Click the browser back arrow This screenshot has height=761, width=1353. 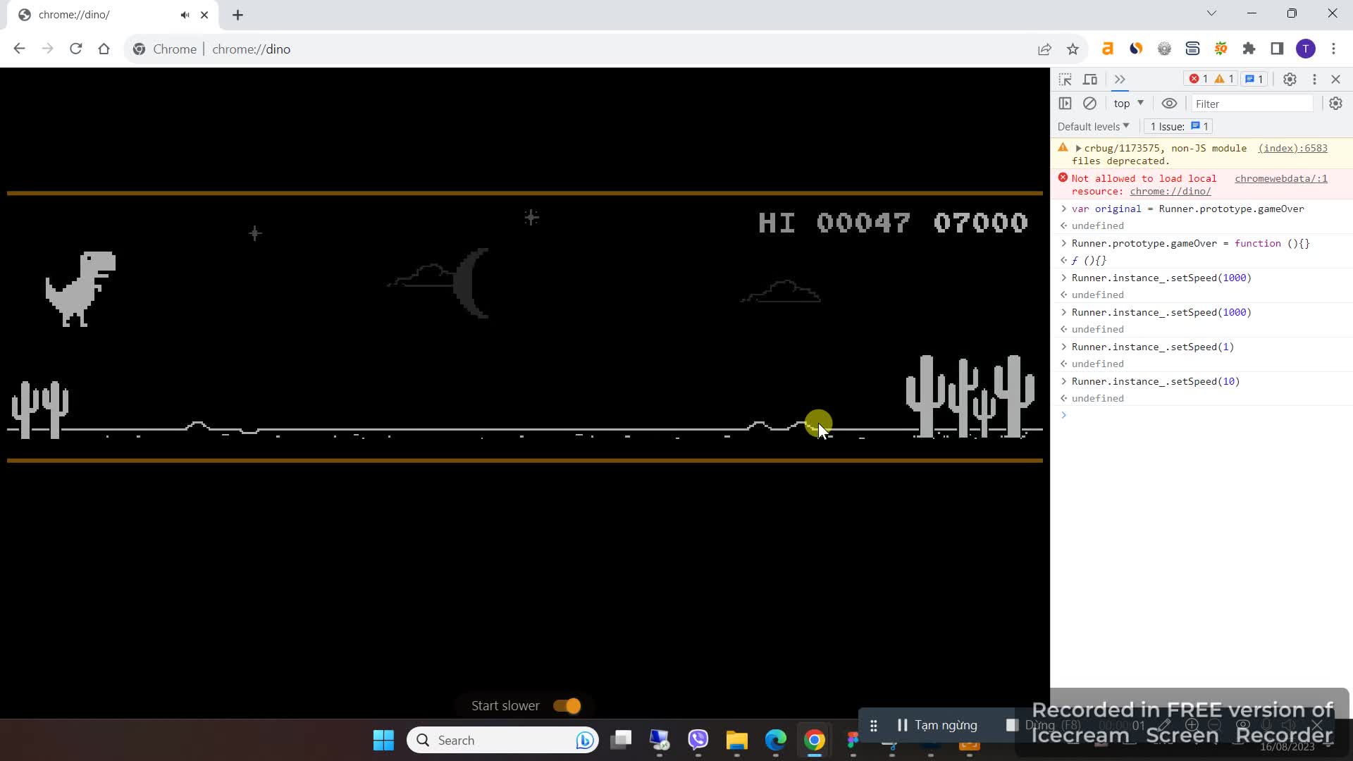coord(19,49)
